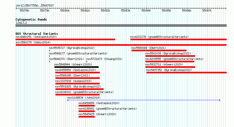The width and height of the screenshot is (234, 127).
Task: Select the red bar under nsv6459659
Action: click(x=87, y=106)
